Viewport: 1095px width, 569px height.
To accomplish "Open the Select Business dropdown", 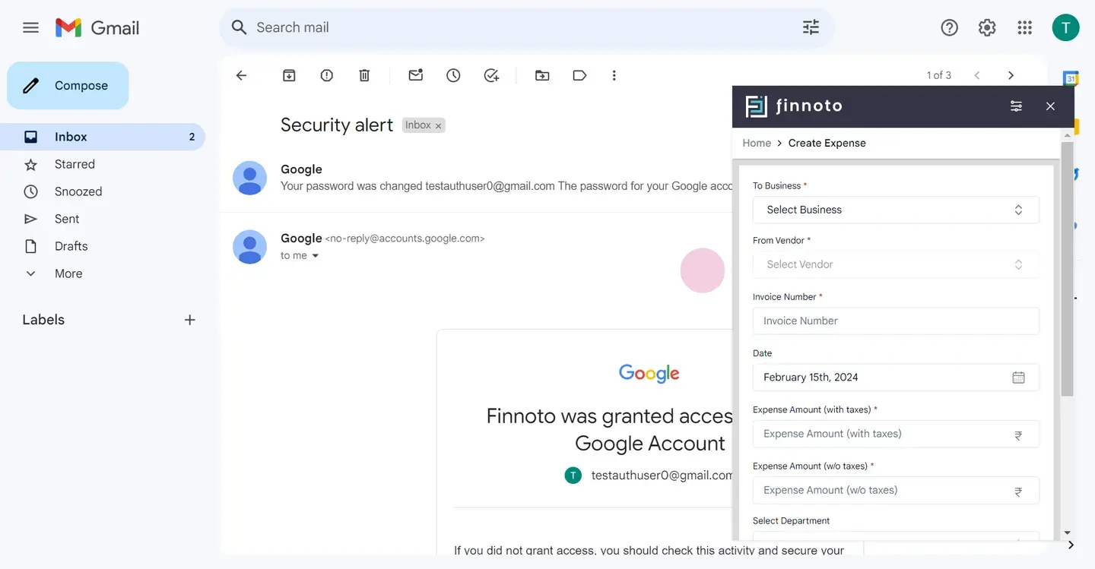I will (x=896, y=210).
